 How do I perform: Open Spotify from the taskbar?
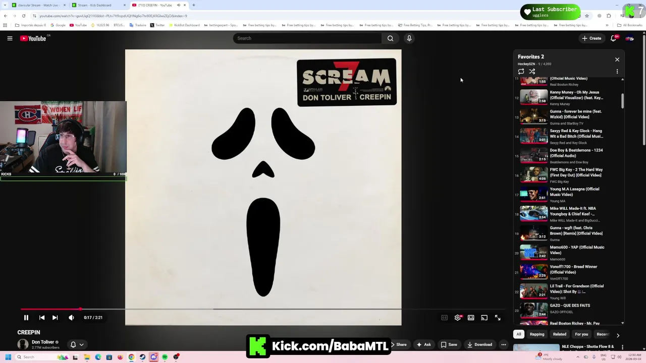click(x=165, y=357)
